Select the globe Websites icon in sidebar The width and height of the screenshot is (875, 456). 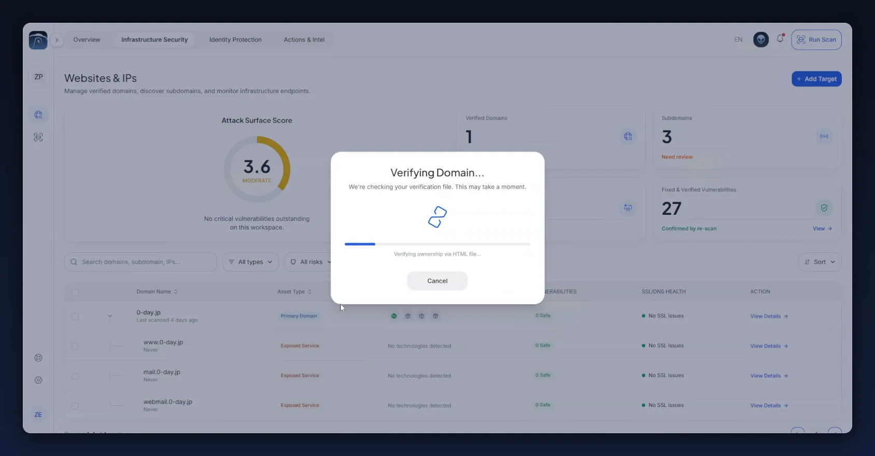click(38, 115)
